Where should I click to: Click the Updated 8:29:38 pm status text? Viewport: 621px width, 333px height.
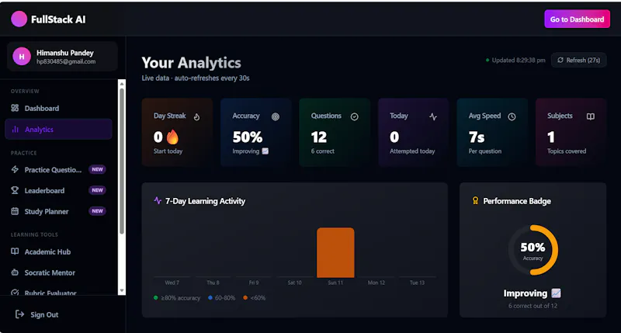click(519, 61)
